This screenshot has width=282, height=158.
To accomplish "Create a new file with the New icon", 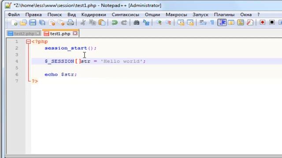I will pyautogui.click(x=14, y=22).
